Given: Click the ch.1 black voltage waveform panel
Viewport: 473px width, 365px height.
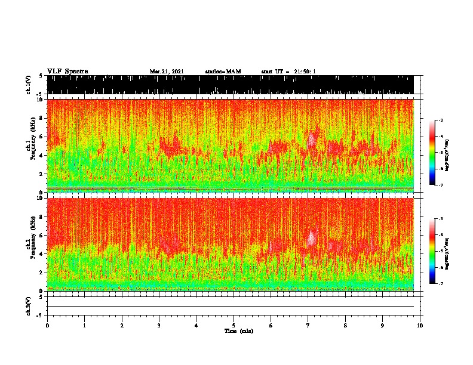Looking at the screenshot, I should tap(231, 85).
